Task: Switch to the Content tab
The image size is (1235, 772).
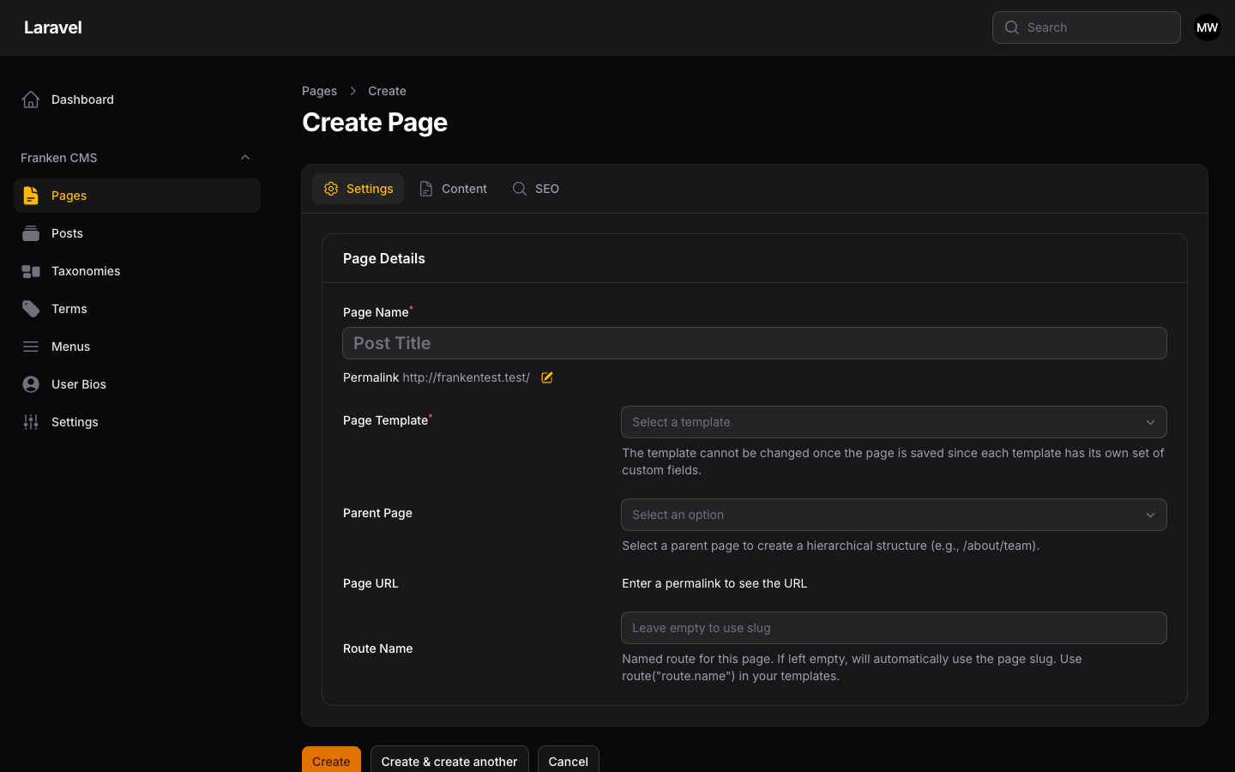Action: (454, 189)
